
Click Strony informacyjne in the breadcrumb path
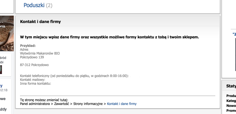88,104
